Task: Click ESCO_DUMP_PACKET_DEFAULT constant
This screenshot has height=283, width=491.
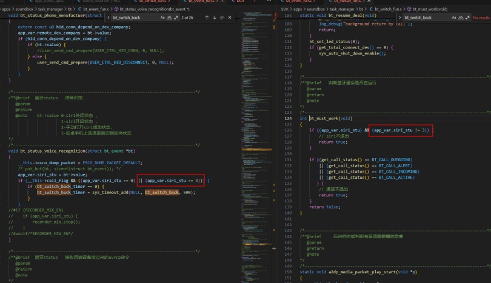Action: 112,163
